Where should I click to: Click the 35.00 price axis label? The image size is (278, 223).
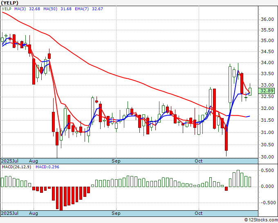click(267, 41)
